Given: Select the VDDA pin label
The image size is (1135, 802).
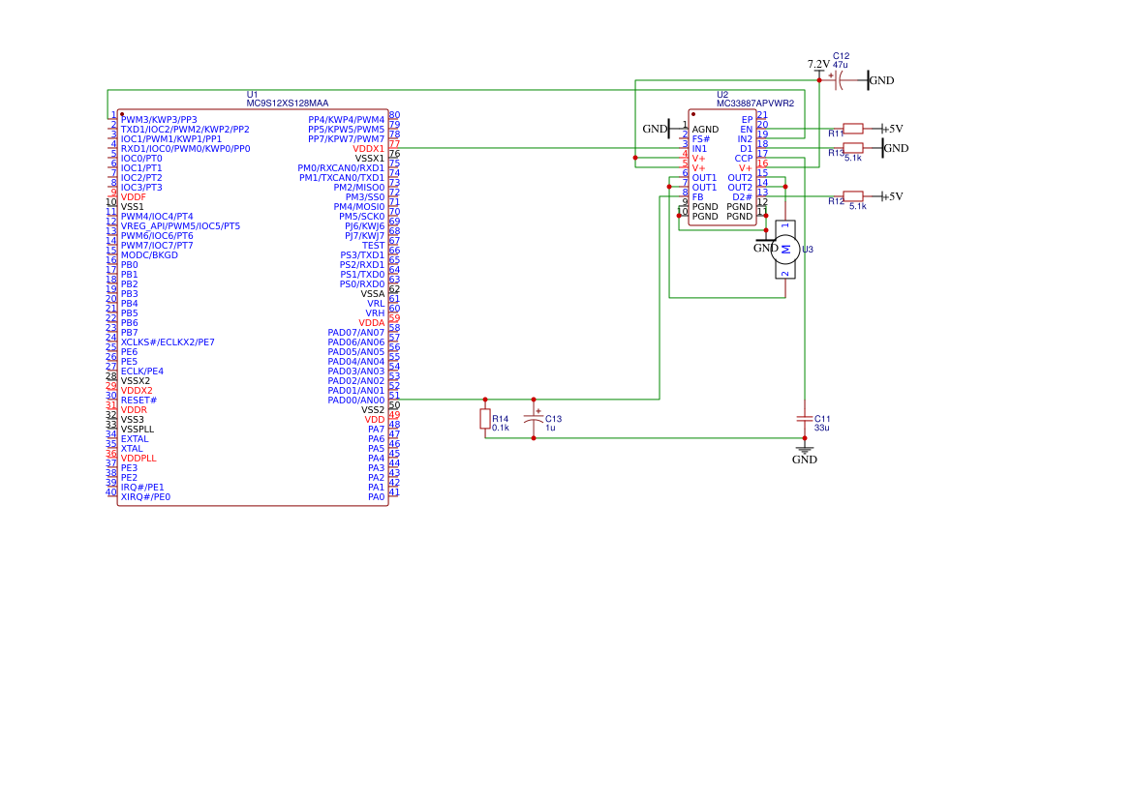Looking at the screenshot, I should (x=371, y=323).
